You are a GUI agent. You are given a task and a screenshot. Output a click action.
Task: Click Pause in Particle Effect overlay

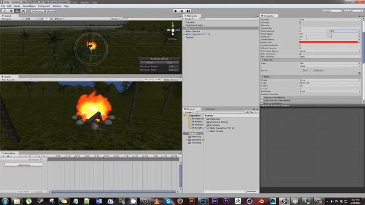coord(150,63)
